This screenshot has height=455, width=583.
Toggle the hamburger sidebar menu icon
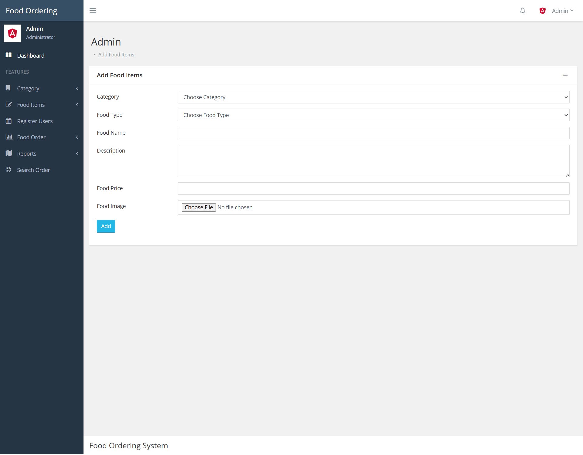click(93, 11)
